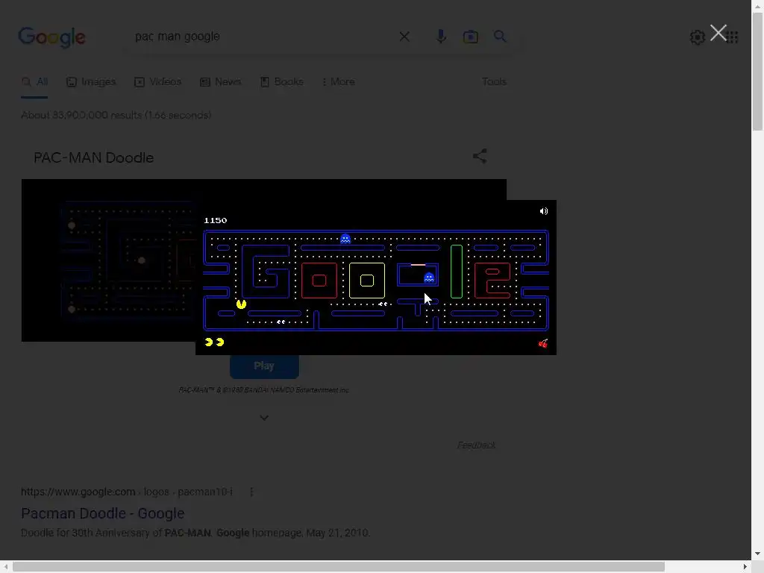Click the green letter l in maze
Screen dimensions: 764x573
click(457, 272)
